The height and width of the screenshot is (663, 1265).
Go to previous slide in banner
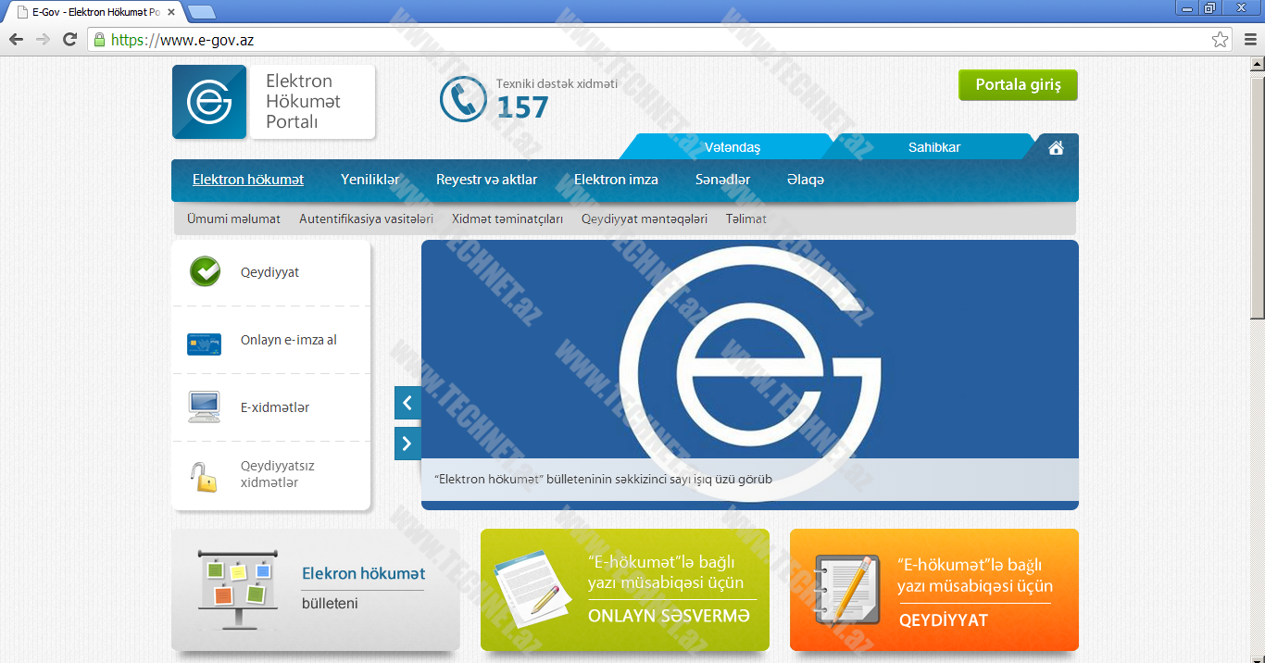point(407,403)
